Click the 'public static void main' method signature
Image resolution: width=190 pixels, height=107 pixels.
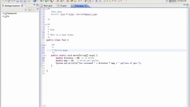pos(74,56)
